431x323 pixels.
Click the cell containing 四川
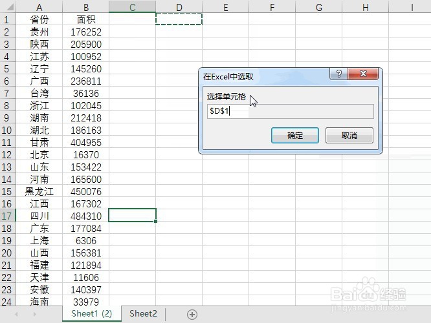(x=39, y=216)
